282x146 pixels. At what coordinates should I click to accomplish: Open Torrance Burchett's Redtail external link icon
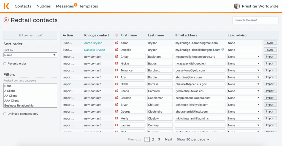coord(116,70)
